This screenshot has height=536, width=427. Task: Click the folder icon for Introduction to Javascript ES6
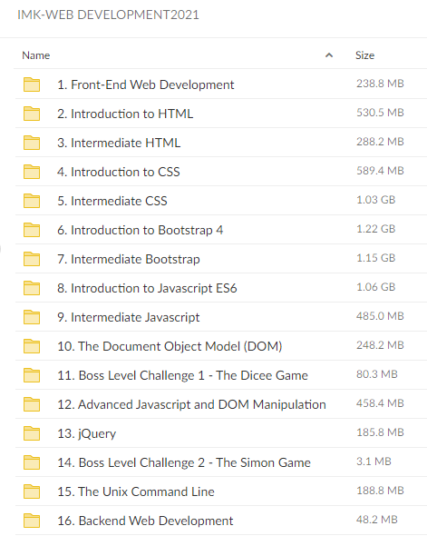pos(32,288)
